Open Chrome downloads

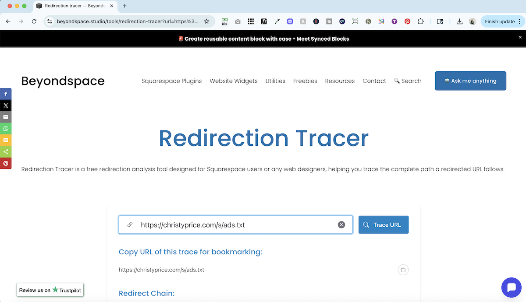(x=459, y=21)
